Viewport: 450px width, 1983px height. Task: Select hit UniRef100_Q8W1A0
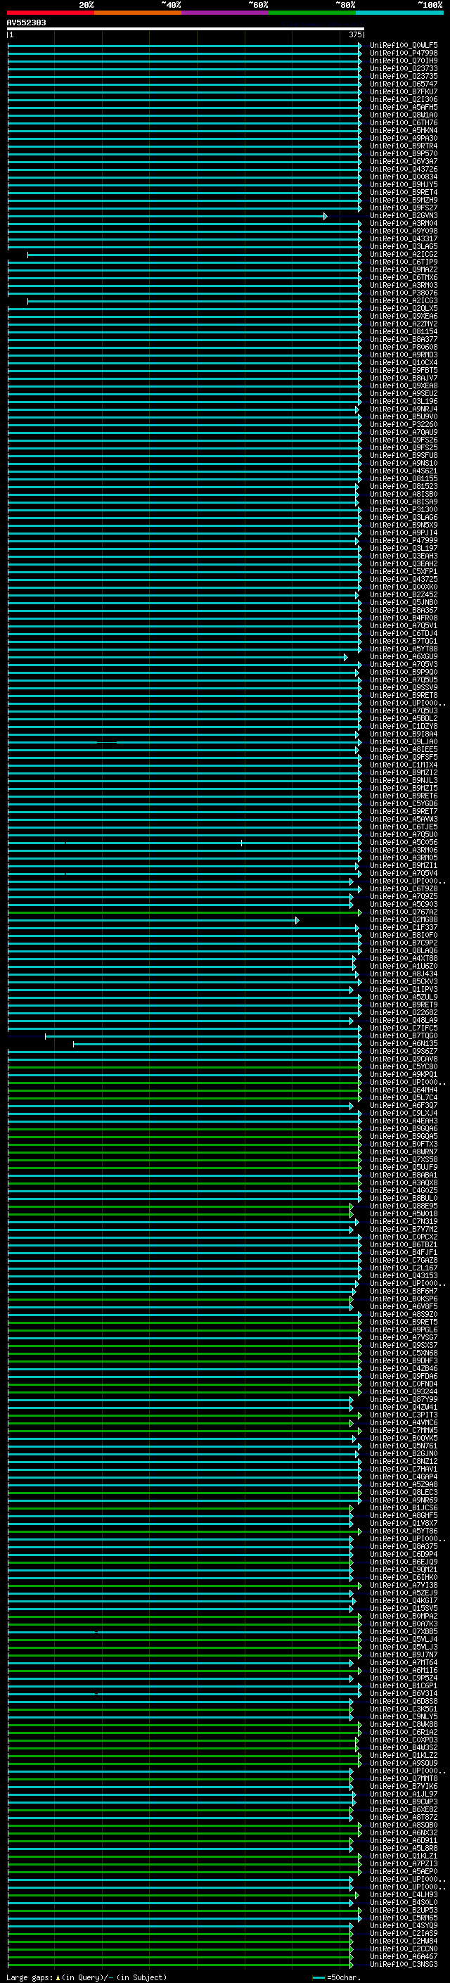coord(403,115)
